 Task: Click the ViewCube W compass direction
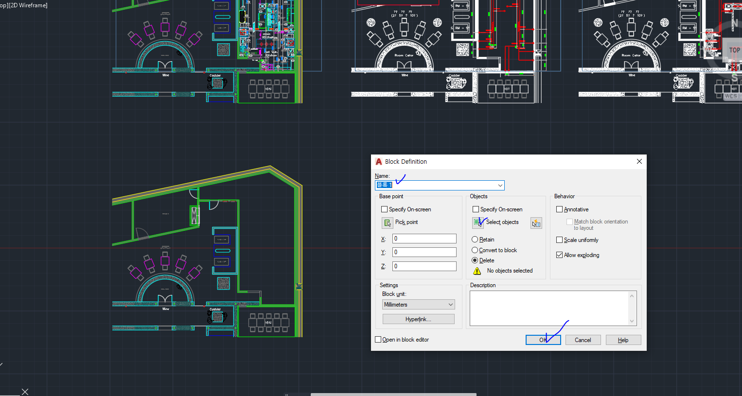point(707,49)
